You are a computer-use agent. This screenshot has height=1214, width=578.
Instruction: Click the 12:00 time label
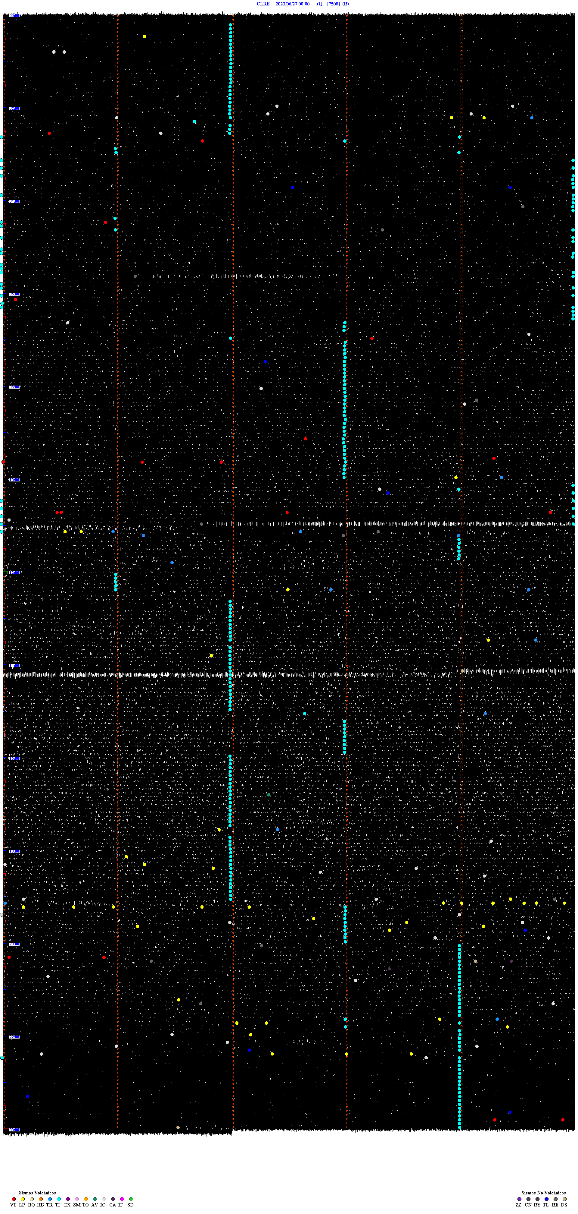pyautogui.click(x=14, y=572)
